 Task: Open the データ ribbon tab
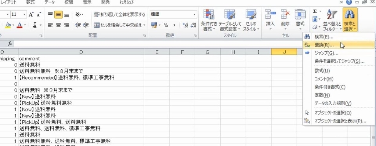pos(50,3)
